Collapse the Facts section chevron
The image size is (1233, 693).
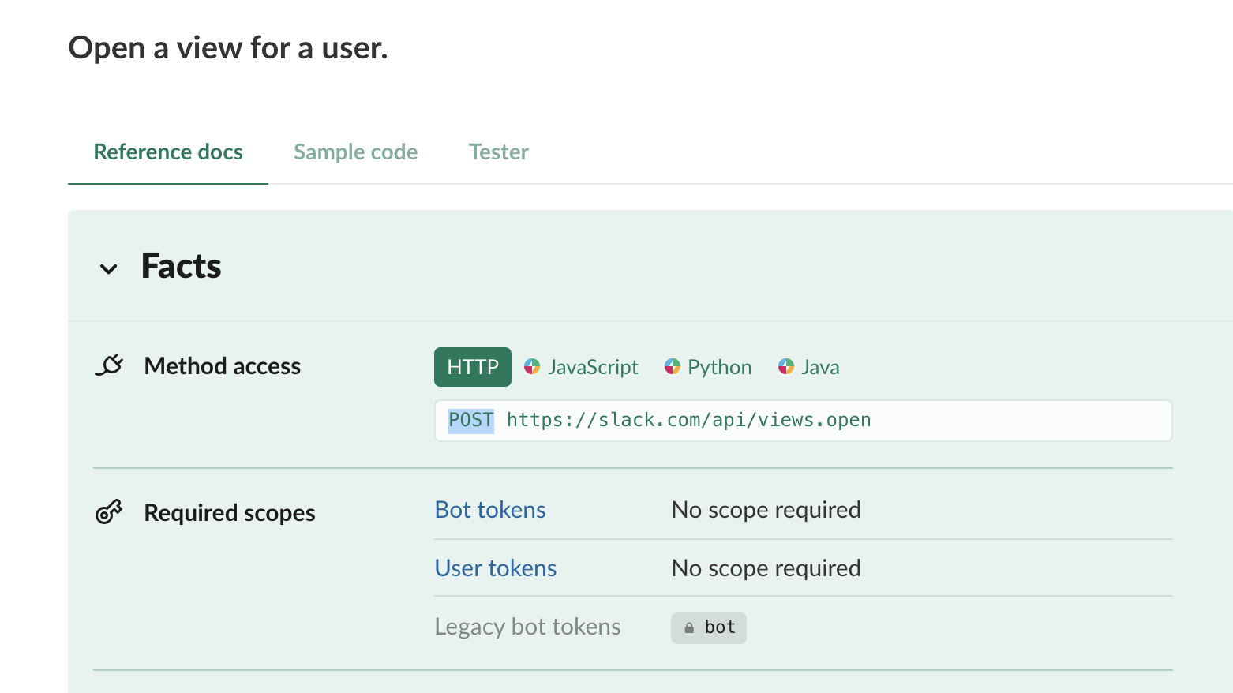tap(109, 269)
